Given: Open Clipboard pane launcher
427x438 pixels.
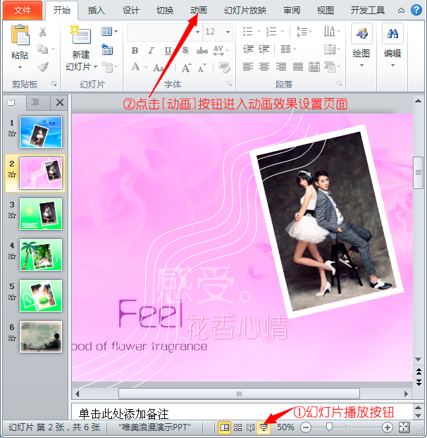Looking at the screenshot, I should point(54,83).
